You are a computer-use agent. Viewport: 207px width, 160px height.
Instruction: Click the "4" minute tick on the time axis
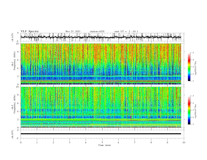point(86,142)
